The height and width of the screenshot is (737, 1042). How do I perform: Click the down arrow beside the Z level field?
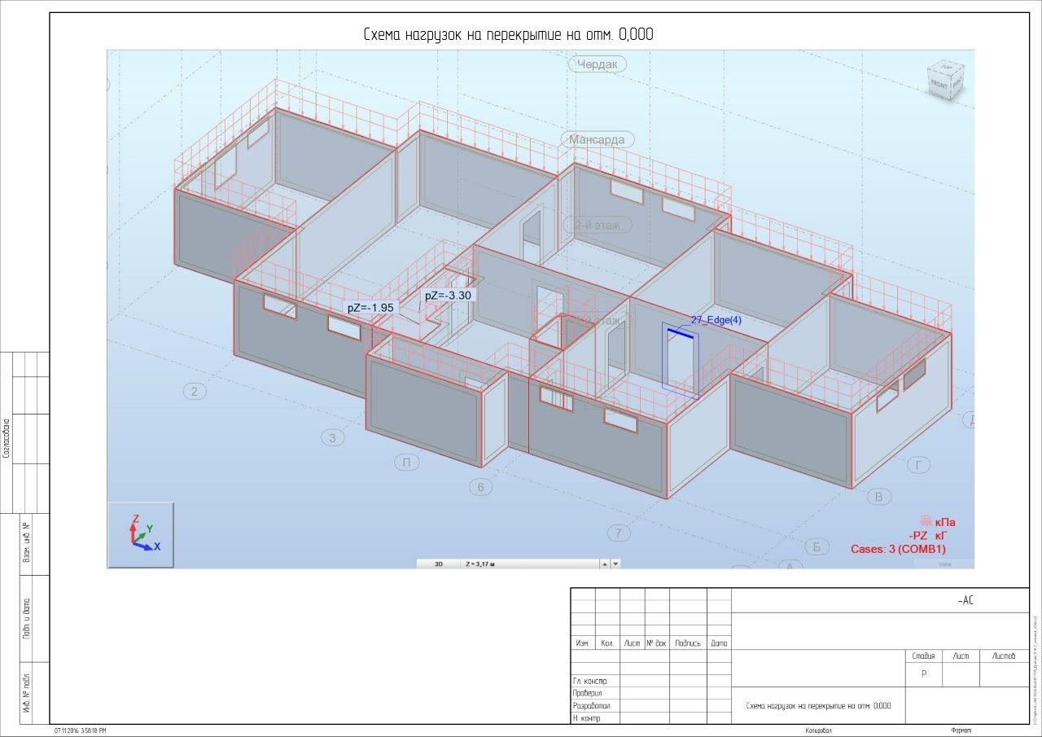[615, 564]
